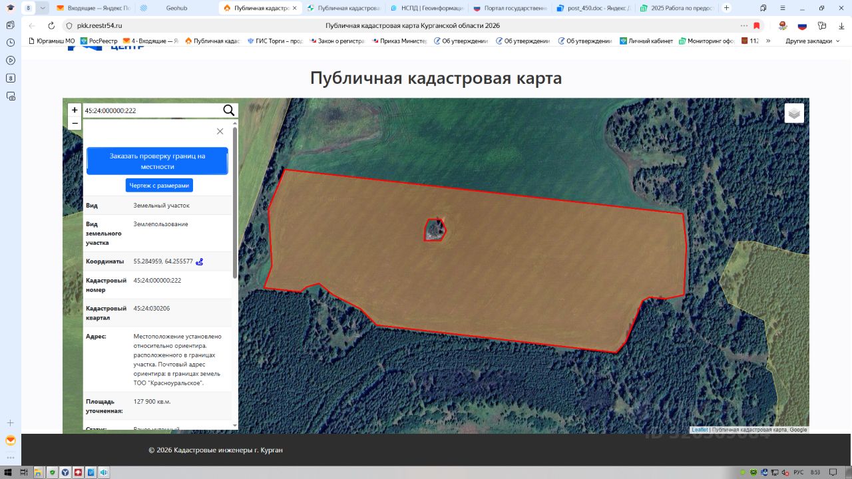Select cadastral quarter value 45:24:030206
The image size is (852, 479).
coord(152,309)
